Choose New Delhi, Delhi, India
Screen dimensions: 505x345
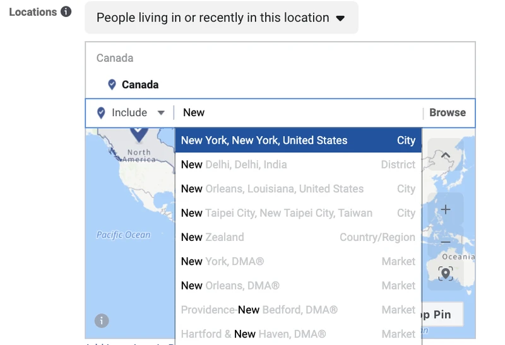(298, 165)
